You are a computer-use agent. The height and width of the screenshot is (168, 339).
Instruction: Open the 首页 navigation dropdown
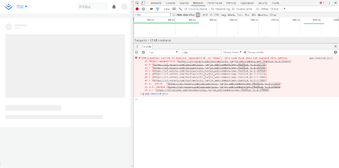point(22,7)
